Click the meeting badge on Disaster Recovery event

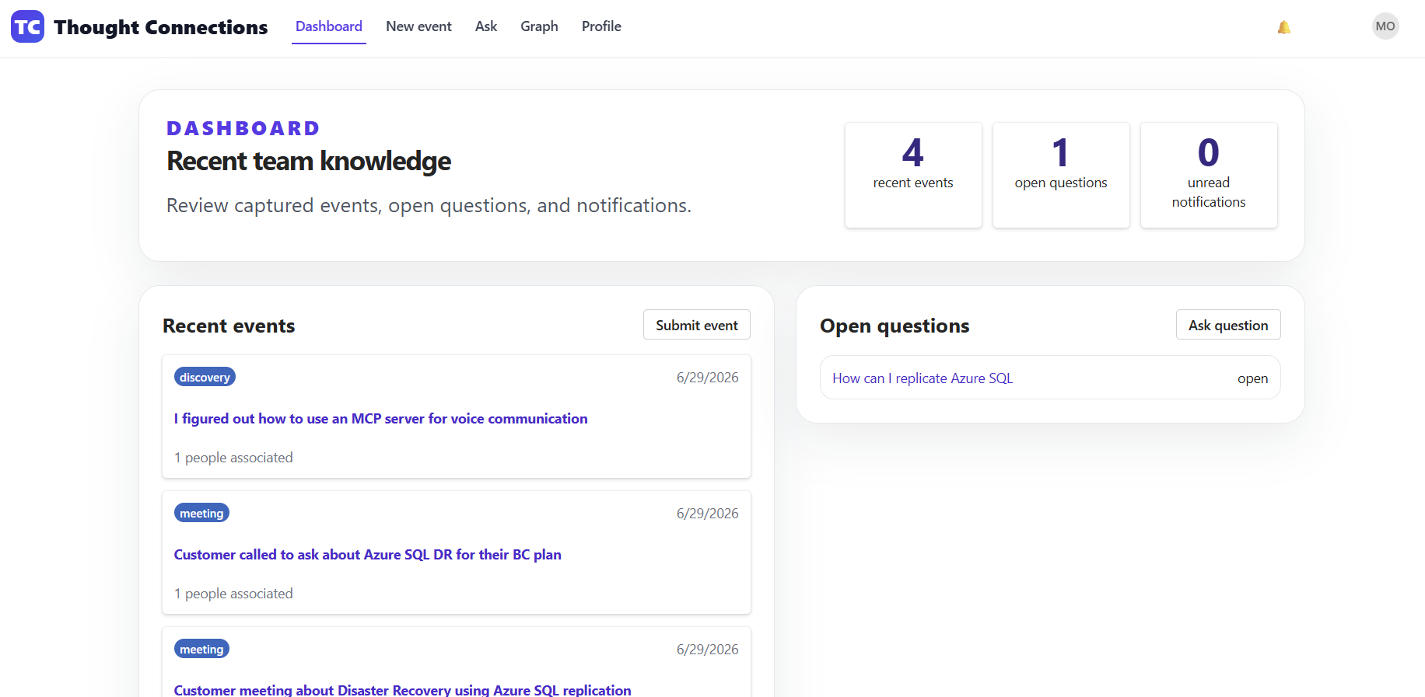tap(201, 649)
